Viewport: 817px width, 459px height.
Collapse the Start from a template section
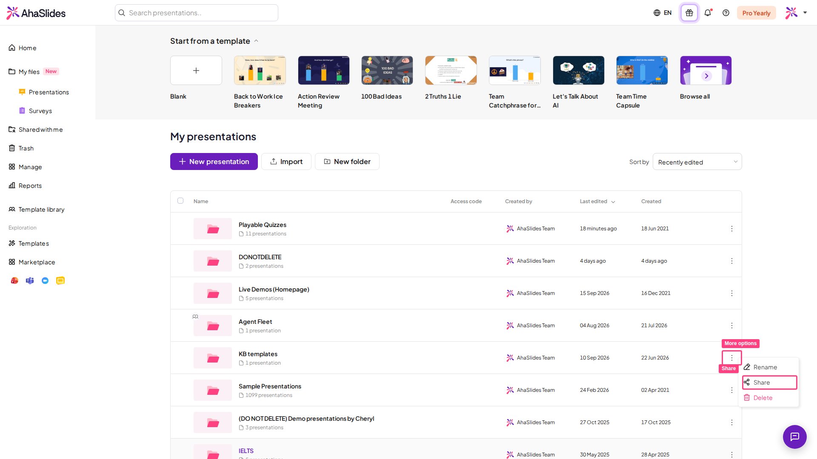click(256, 41)
